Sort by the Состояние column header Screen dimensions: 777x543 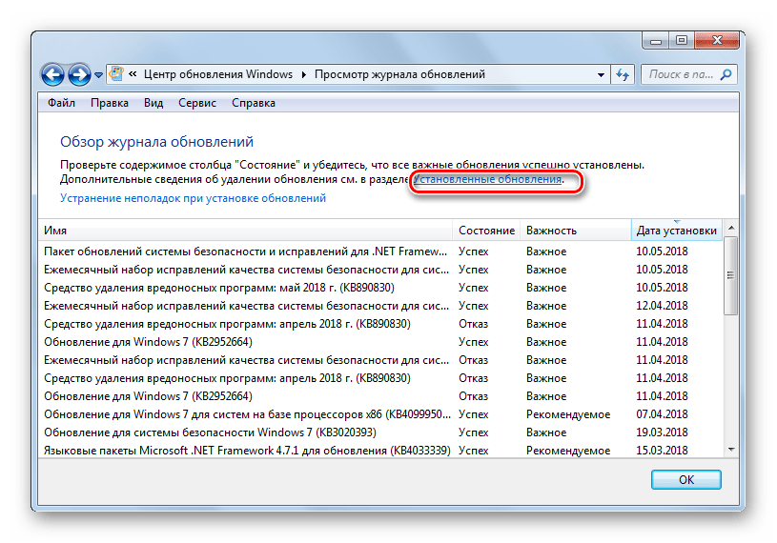click(x=486, y=231)
